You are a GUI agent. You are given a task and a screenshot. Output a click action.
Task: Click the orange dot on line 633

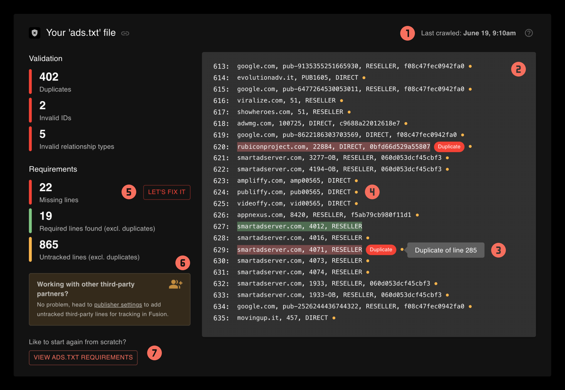coord(447,295)
